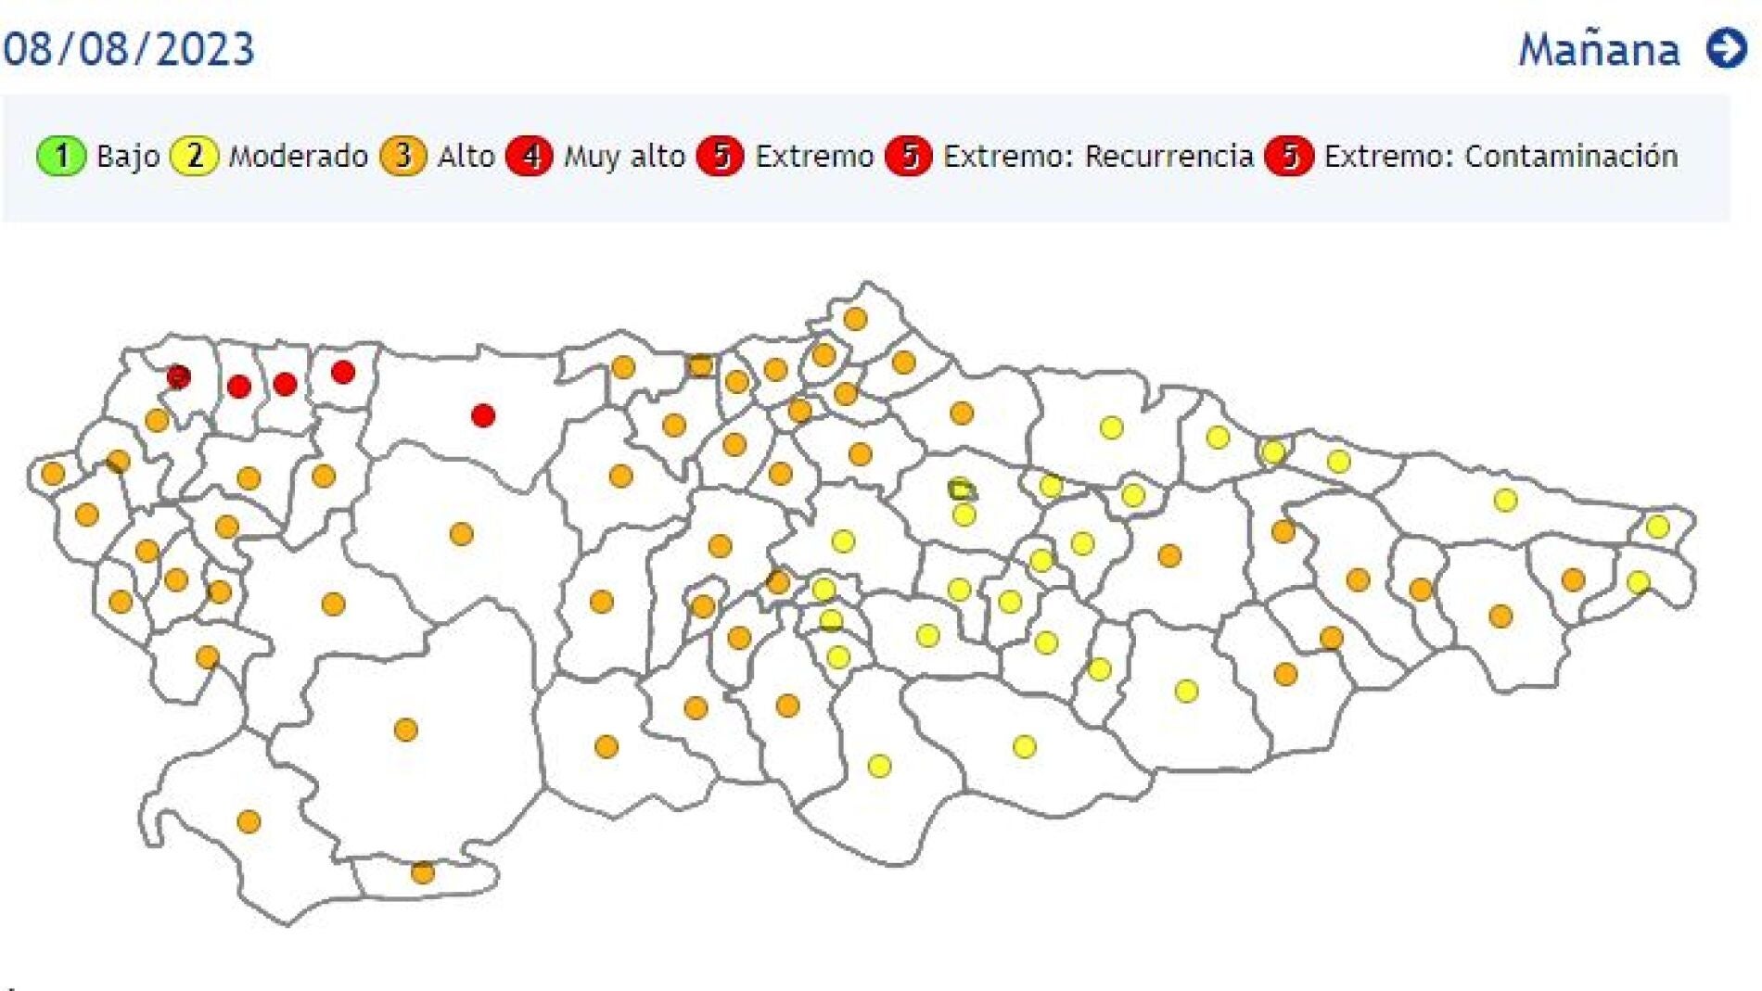
Task: Select the red Muy alto level 4 icon
Action: [x=530, y=156]
